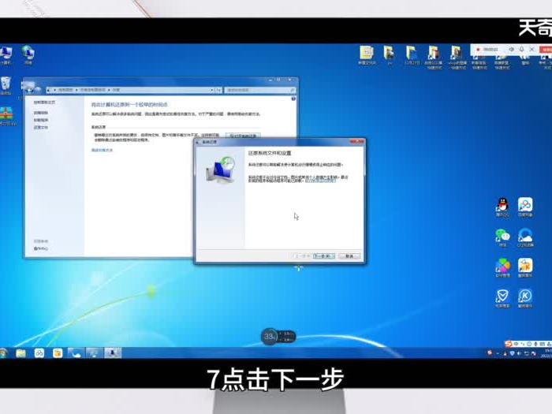Click the blue hyperlink in the System Restore description
552x414 pixels.
click(x=320, y=181)
